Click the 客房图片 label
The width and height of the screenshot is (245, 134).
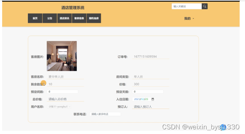(x=37, y=57)
